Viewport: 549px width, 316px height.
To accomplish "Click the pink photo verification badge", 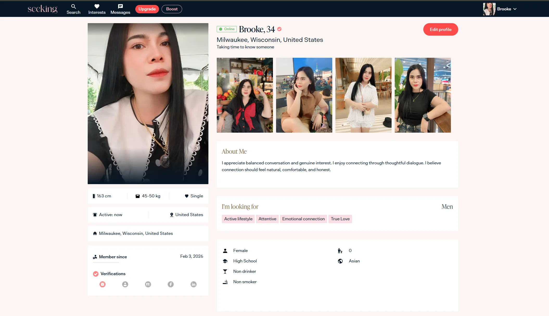I will pyautogui.click(x=103, y=284).
